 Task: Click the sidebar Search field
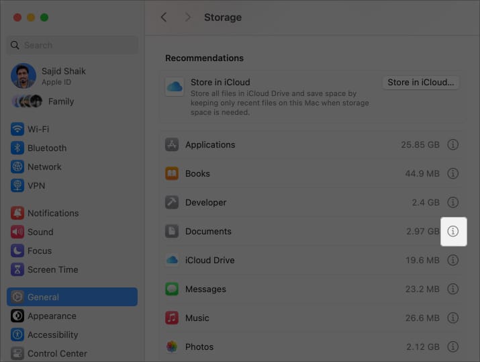click(x=73, y=45)
